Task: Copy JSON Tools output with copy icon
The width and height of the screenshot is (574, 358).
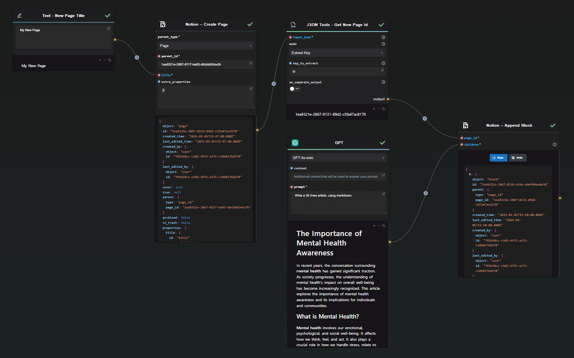Action: coord(383,109)
